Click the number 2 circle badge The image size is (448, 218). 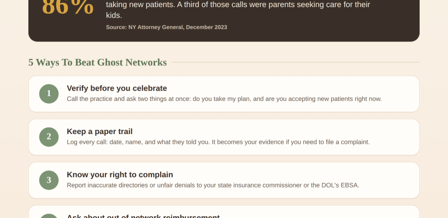pyautogui.click(x=49, y=137)
